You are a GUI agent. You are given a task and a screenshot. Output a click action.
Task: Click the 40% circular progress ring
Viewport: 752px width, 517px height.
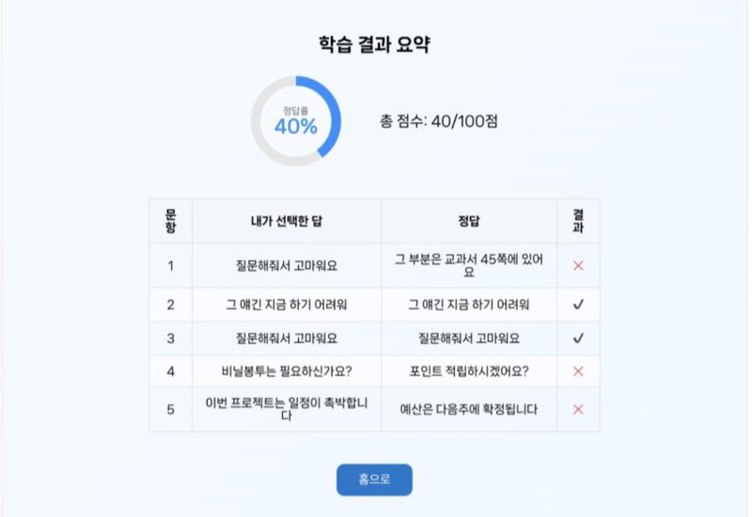[x=295, y=122]
